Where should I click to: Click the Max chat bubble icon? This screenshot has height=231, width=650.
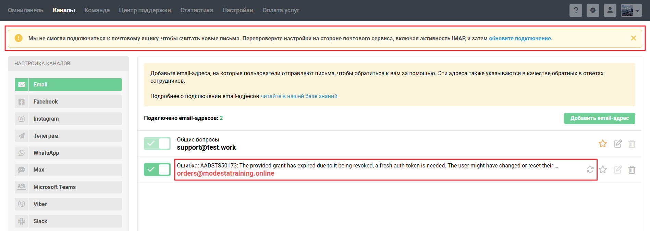22,170
